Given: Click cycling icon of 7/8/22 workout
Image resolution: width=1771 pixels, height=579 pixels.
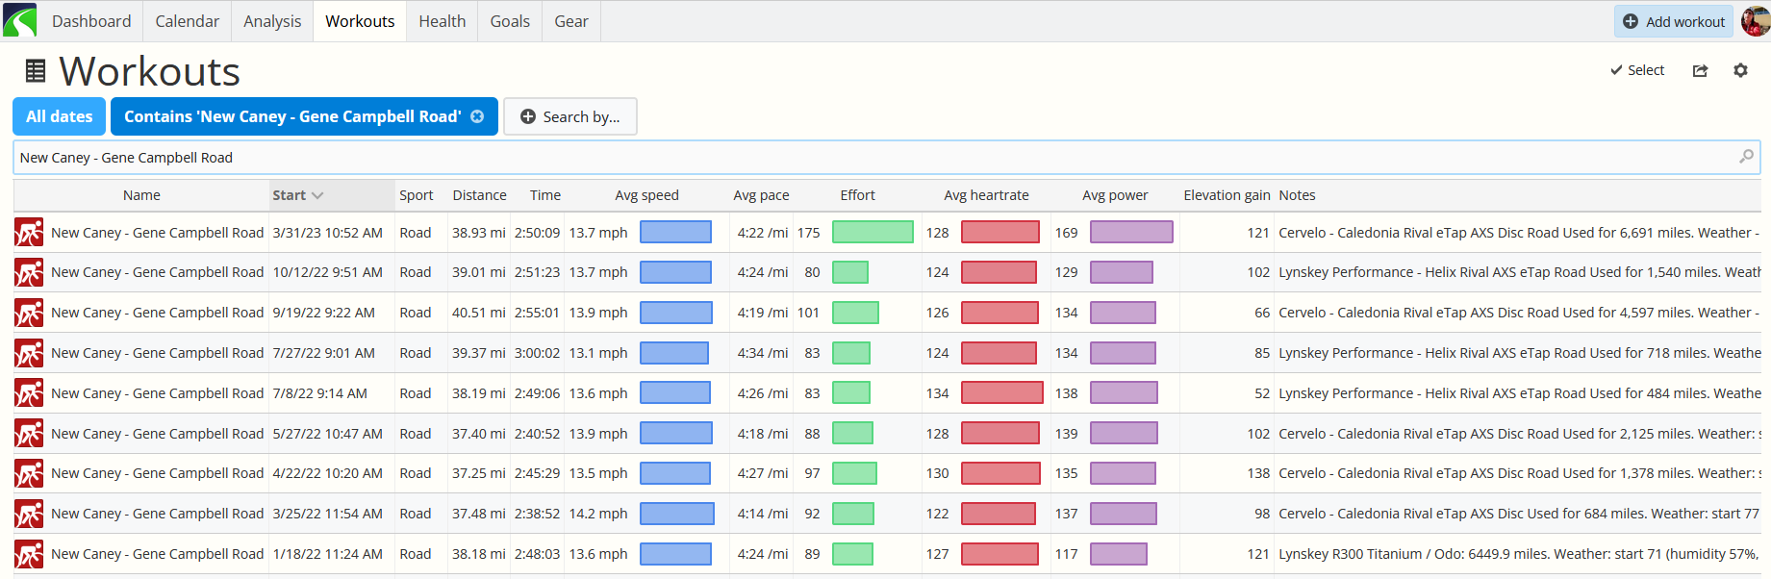Looking at the screenshot, I should [x=29, y=393].
